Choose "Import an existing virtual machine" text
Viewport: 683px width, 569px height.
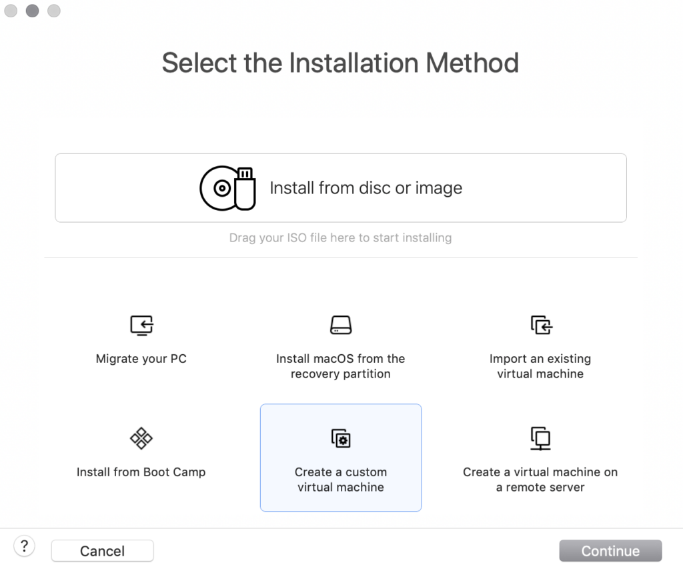540,366
